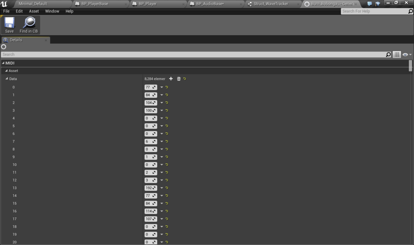Open chat bubble feedback icon
This screenshot has height=245, width=414.
click(370, 4)
